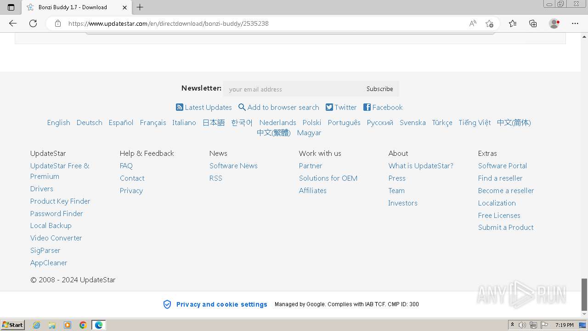Switch language to Español
The height and width of the screenshot is (331, 588).
[x=121, y=122]
